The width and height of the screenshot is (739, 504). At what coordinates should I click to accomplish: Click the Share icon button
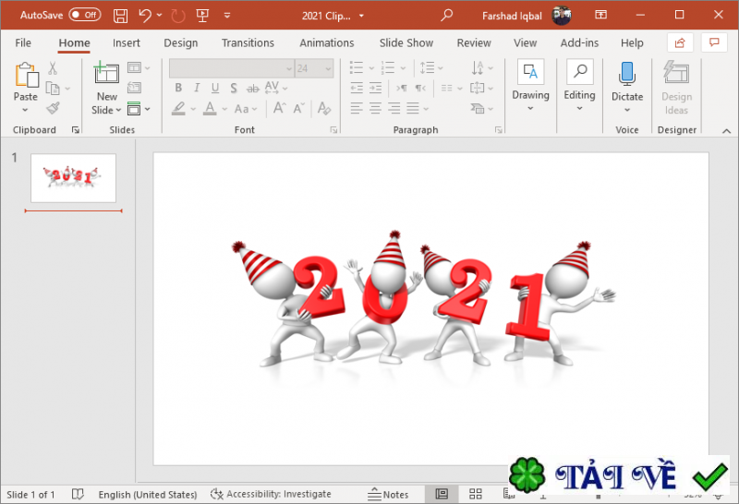(680, 42)
